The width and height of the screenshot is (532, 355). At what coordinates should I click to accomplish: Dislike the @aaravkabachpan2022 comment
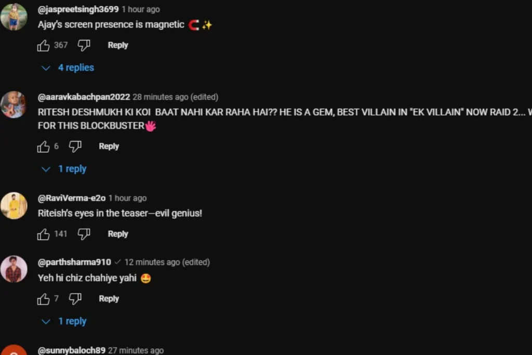coord(75,146)
